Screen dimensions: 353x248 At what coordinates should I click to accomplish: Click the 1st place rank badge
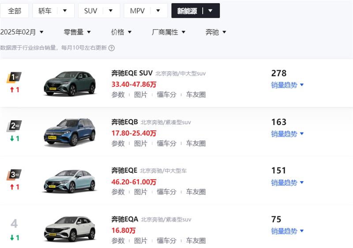click(x=14, y=77)
